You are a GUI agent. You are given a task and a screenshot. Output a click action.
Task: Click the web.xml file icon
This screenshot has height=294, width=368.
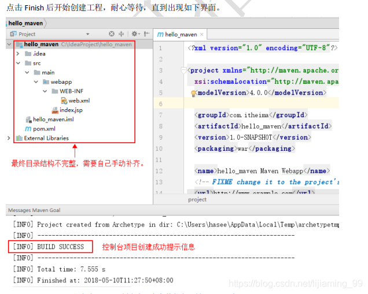(64, 101)
